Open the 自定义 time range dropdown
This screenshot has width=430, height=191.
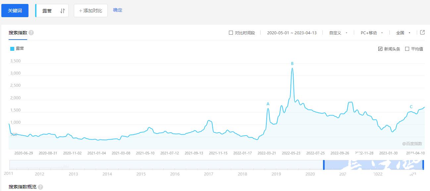tap(338, 33)
